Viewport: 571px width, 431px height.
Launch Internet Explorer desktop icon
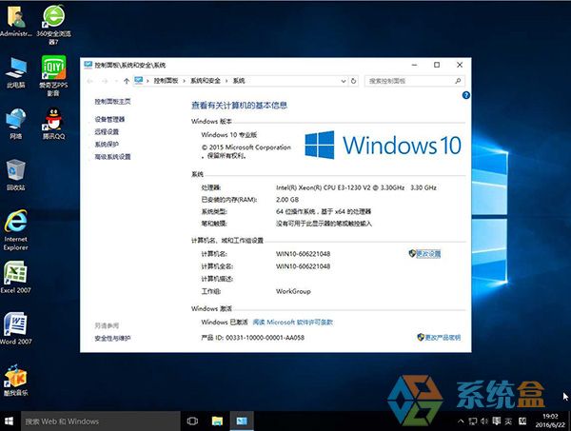coord(15,230)
